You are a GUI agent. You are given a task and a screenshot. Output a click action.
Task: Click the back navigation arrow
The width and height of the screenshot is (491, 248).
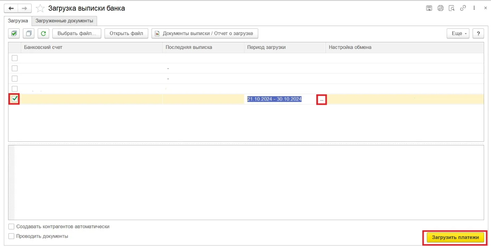[11, 8]
